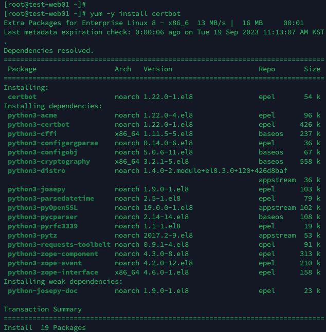326x332 pixels.
Task: Select 'python3-zope-component' package name
Action: 53,254
